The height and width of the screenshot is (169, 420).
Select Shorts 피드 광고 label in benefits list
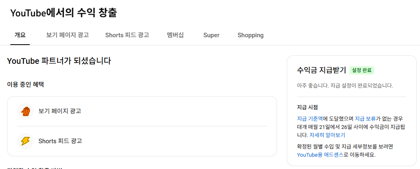click(x=60, y=141)
